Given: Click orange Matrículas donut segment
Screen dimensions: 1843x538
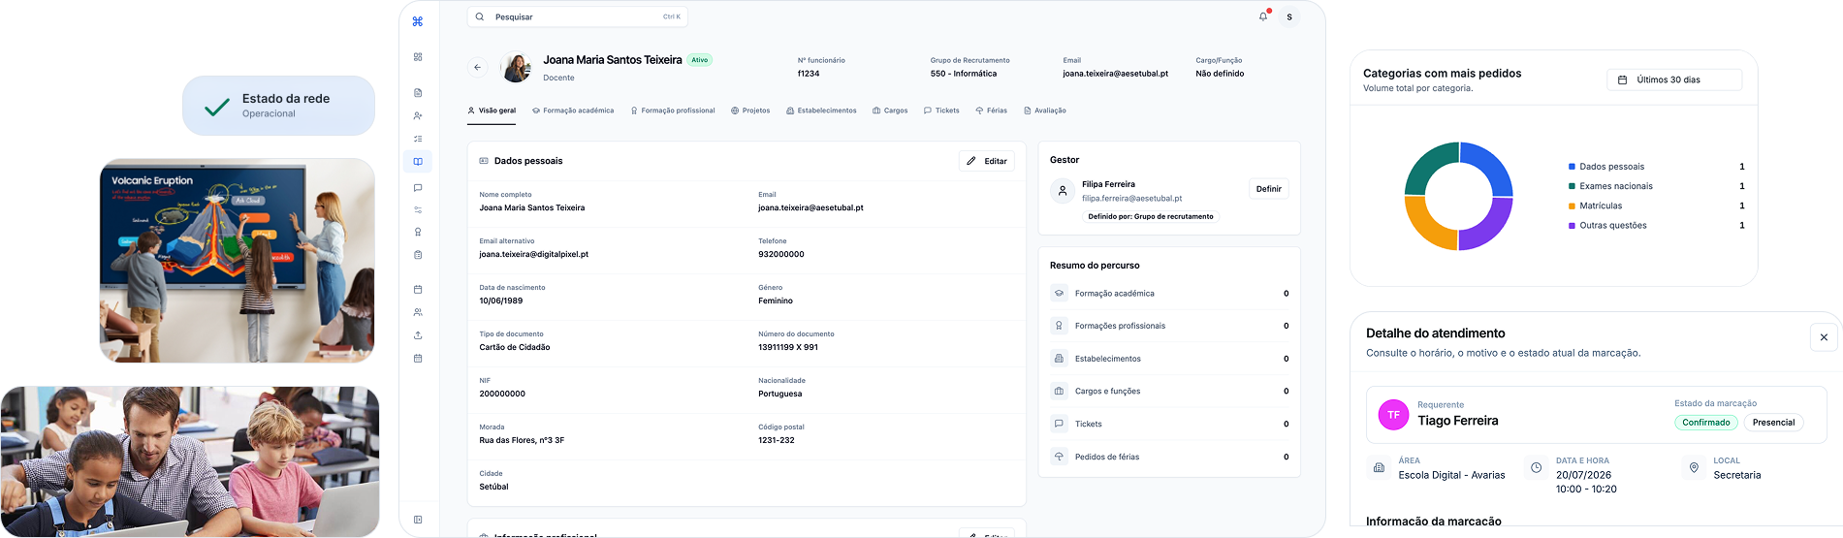Looking at the screenshot, I should [1427, 227].
